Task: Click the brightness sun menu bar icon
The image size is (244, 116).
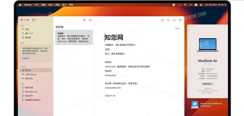Action: coord(190,5)
